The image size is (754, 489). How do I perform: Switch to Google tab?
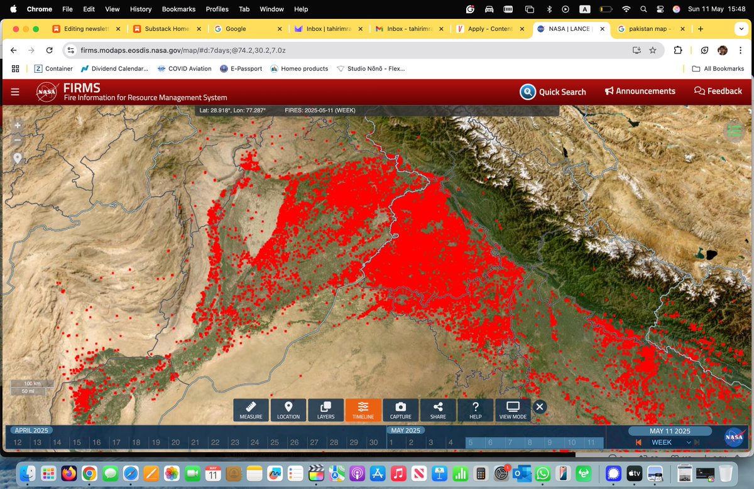point(247,29)
